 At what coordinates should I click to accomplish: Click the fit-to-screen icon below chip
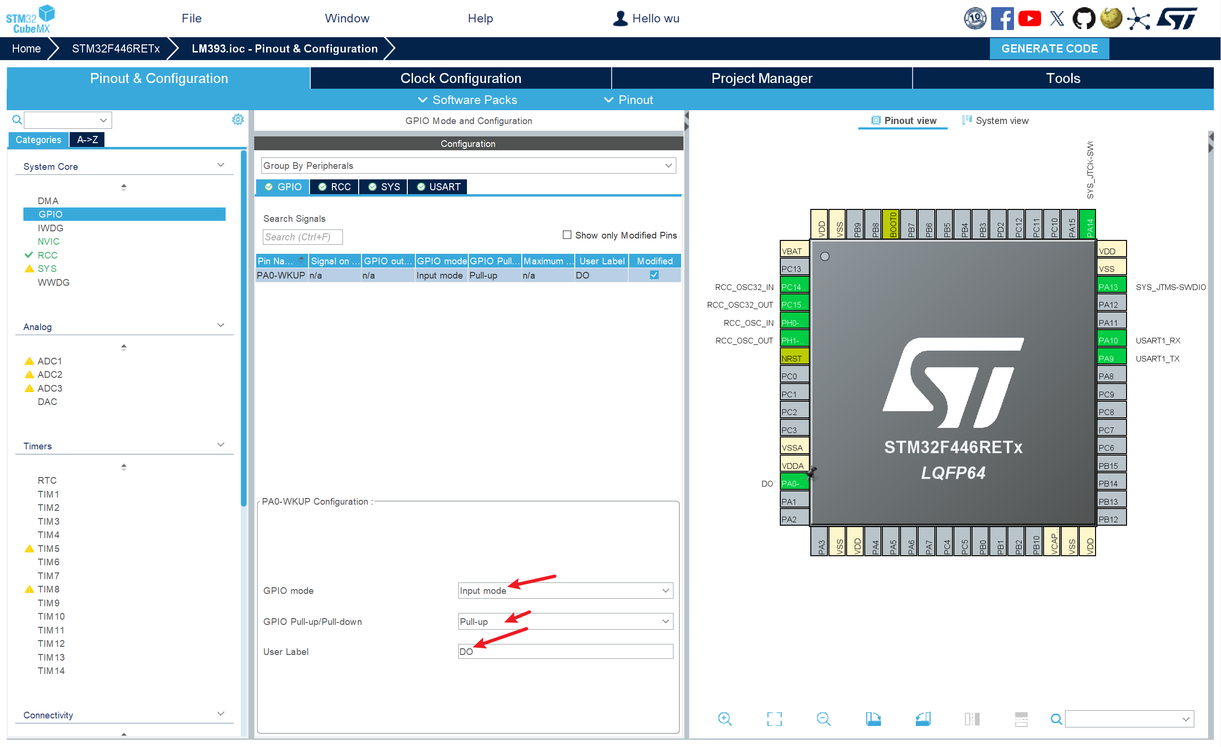(x=774, y=719)
